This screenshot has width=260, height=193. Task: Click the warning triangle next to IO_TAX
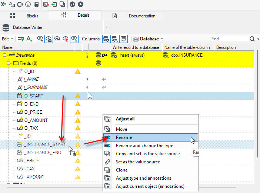[x=78, y=128]
